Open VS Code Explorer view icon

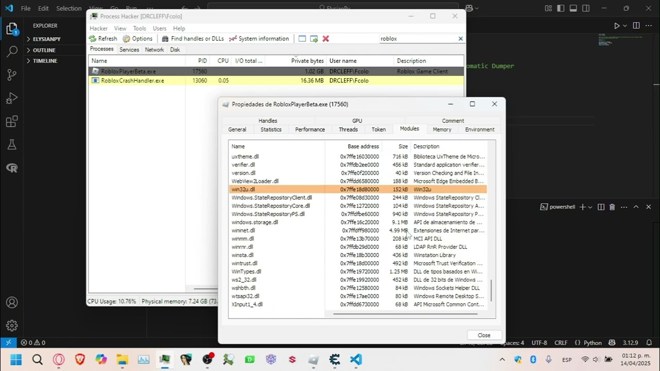pos(11,29)
